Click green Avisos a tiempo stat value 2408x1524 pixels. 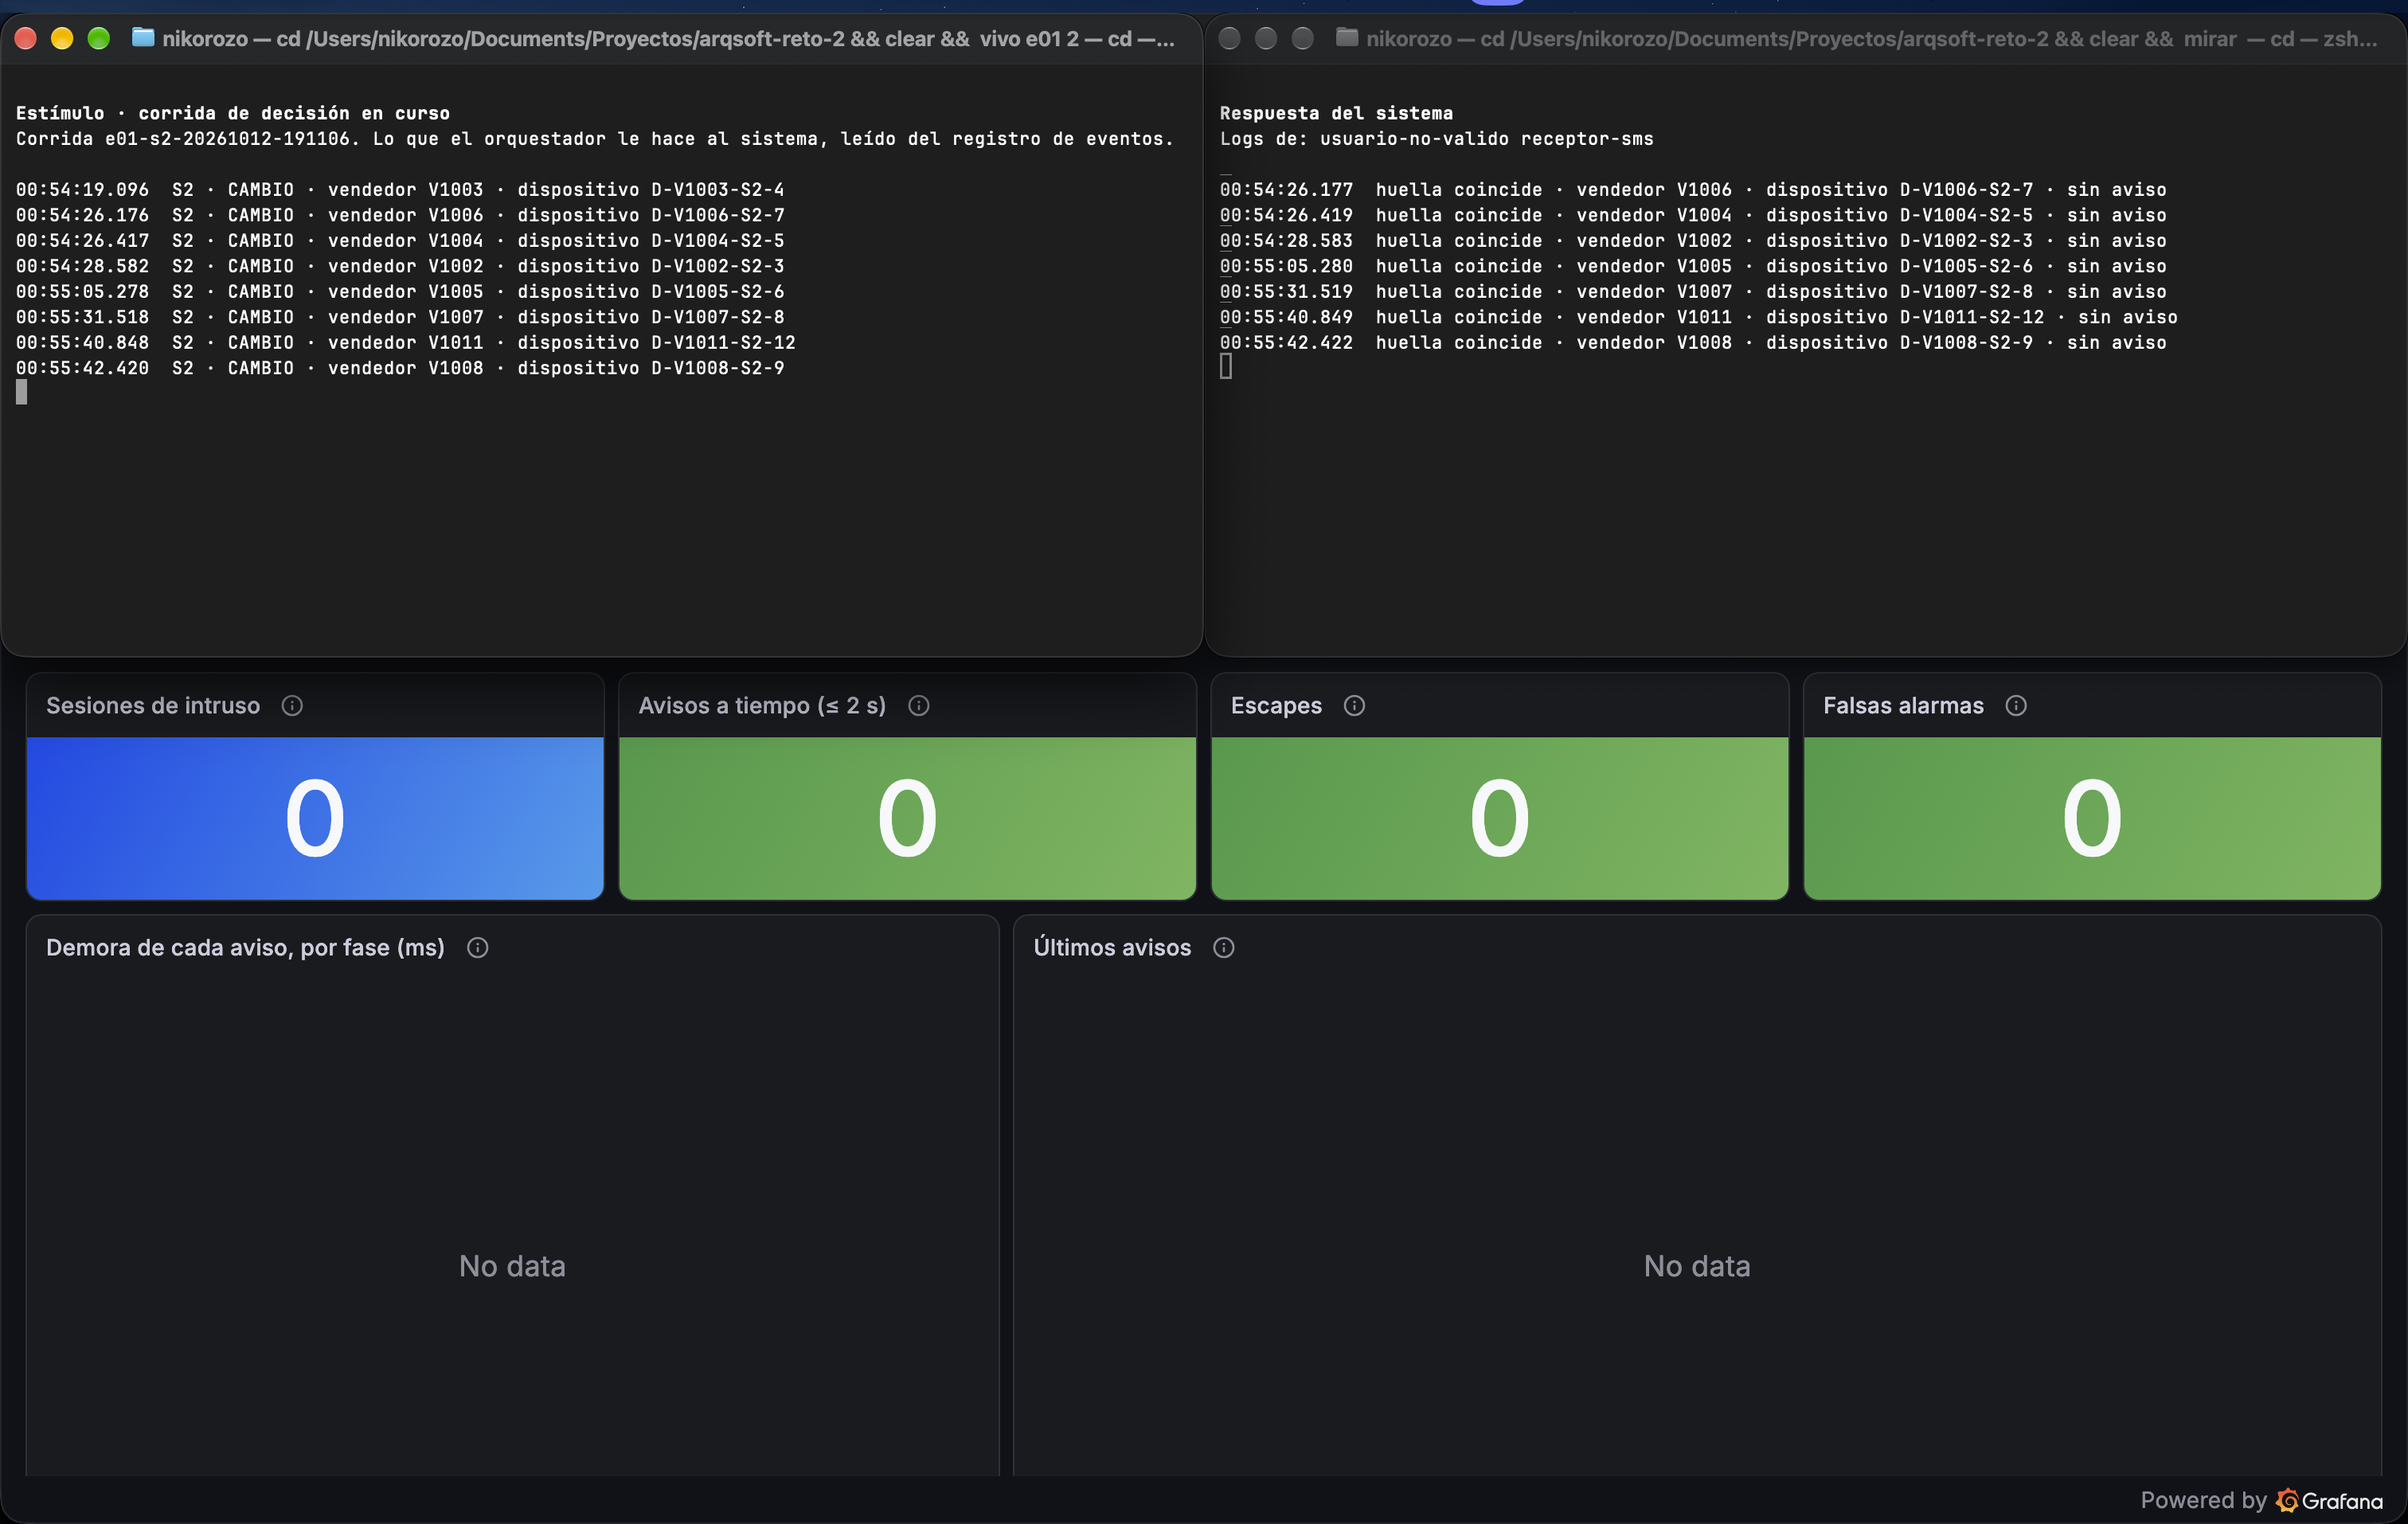907,819
